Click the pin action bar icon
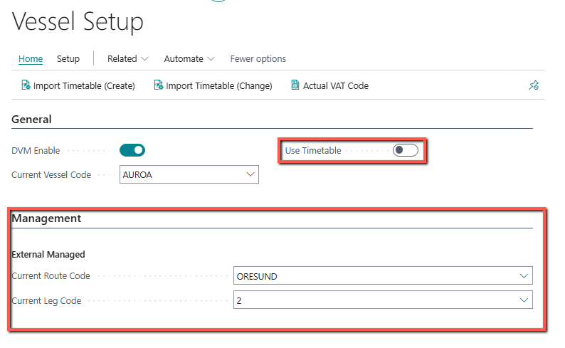Viewport: 565px width, 348px height. (534, 85)
